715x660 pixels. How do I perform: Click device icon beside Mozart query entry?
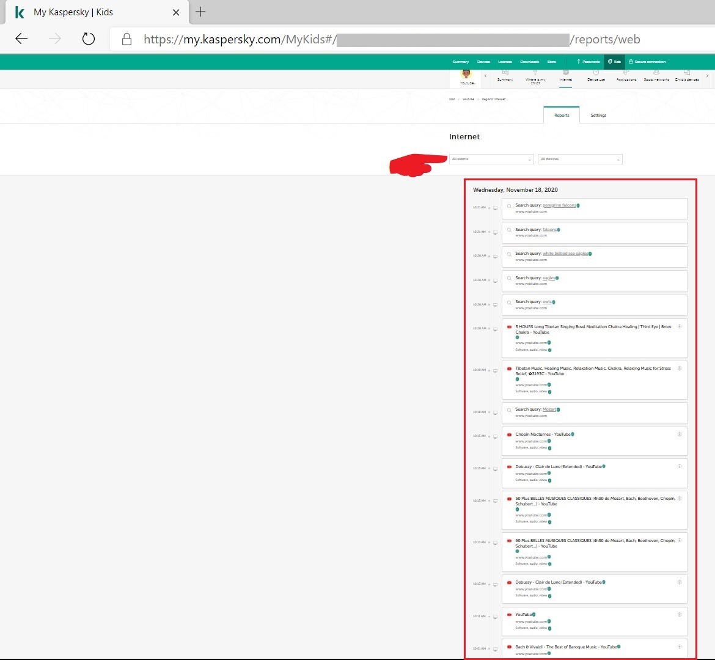(495, 413)
